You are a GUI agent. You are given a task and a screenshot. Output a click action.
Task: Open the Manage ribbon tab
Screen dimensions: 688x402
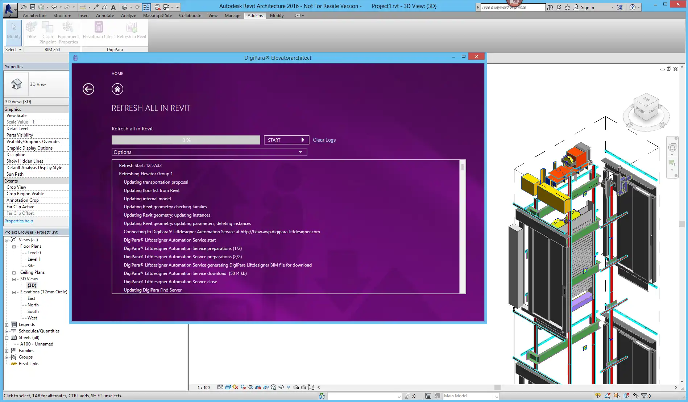click(x=232, y=16)
